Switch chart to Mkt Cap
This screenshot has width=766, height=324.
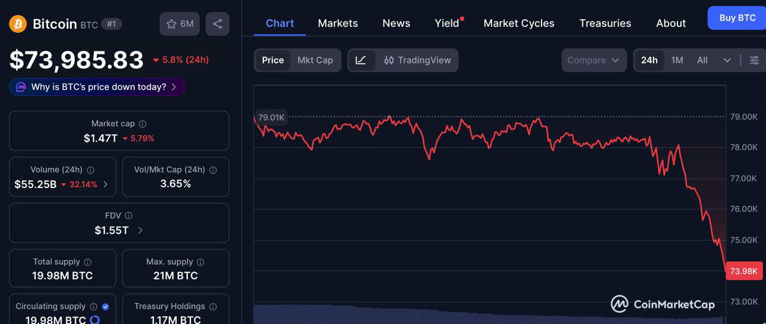pyautogui.click(x=315, y=60)
